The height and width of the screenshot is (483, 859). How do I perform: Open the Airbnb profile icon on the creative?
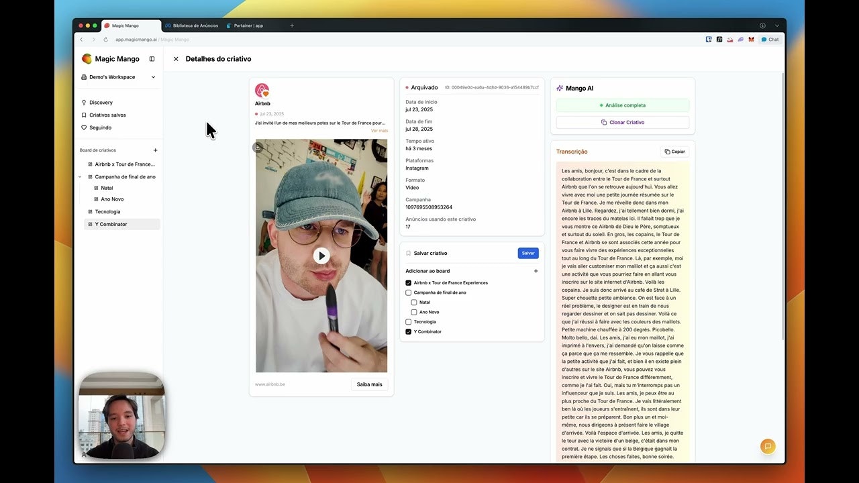(262, 89)
